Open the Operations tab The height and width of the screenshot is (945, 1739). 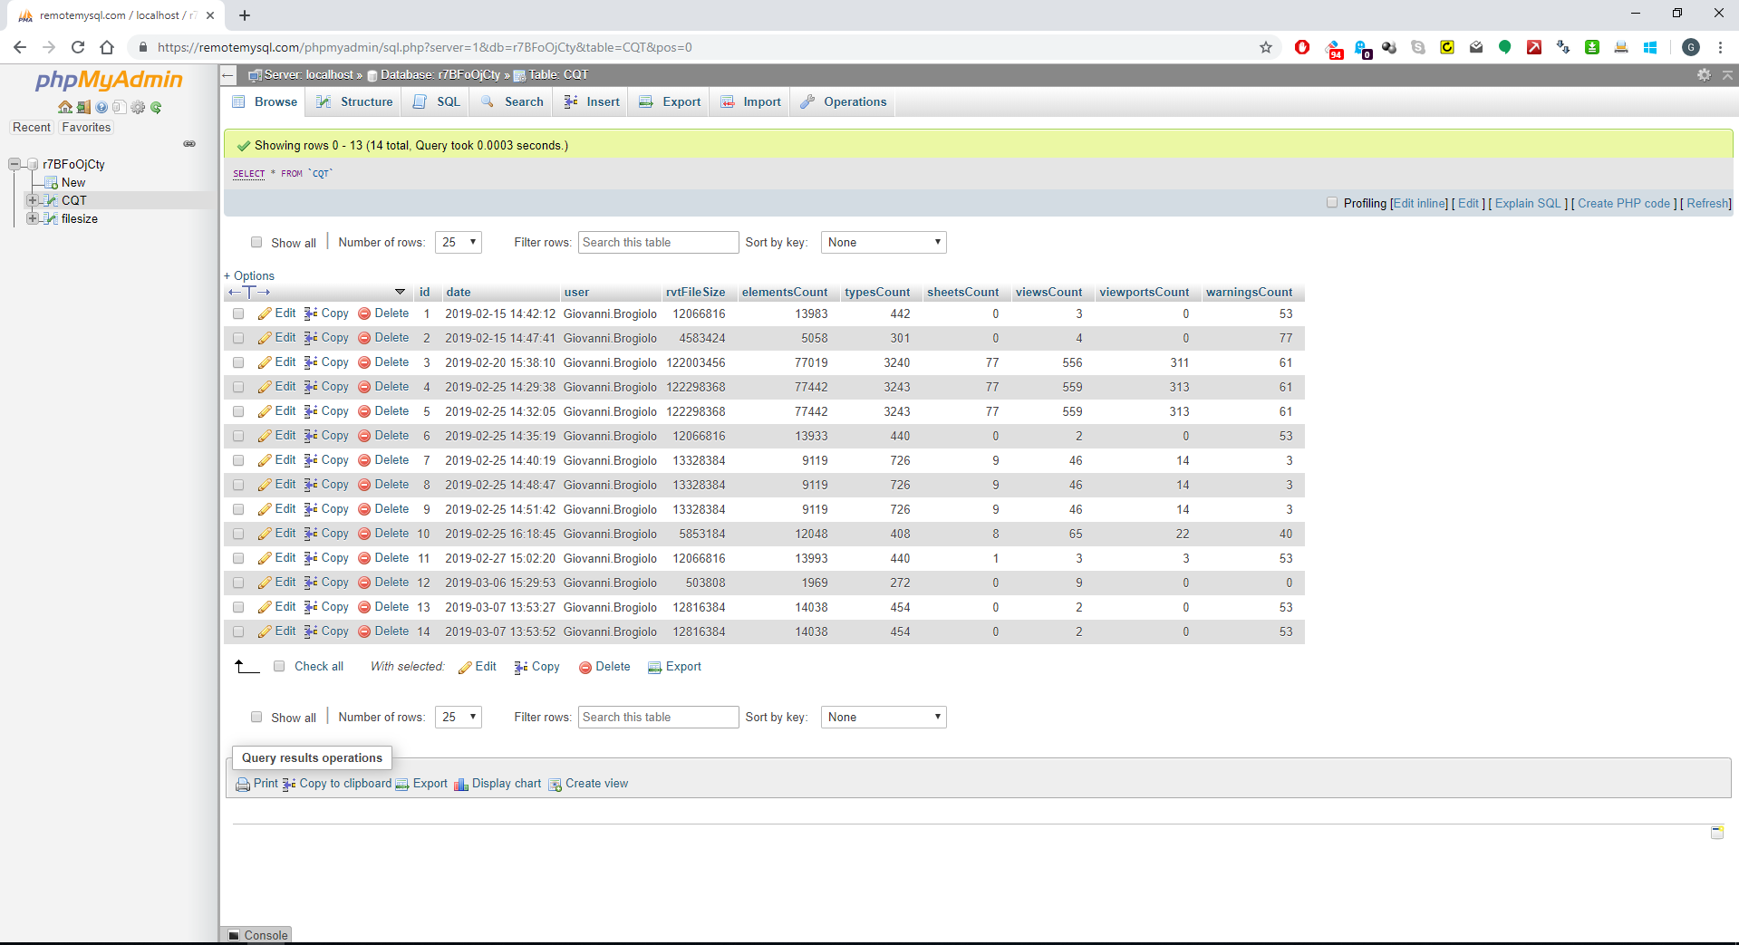[x=843, y=101]
